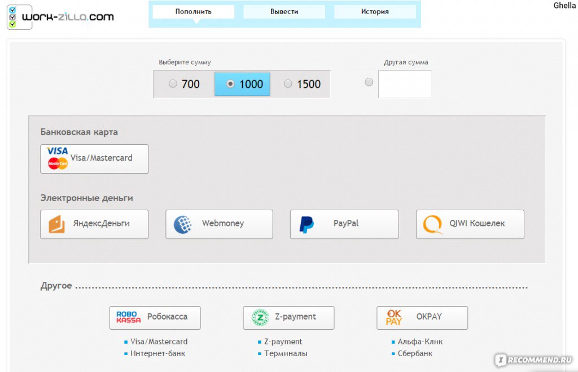Click the 'Сбербанк' link under OKPAY

coord(415,353)
